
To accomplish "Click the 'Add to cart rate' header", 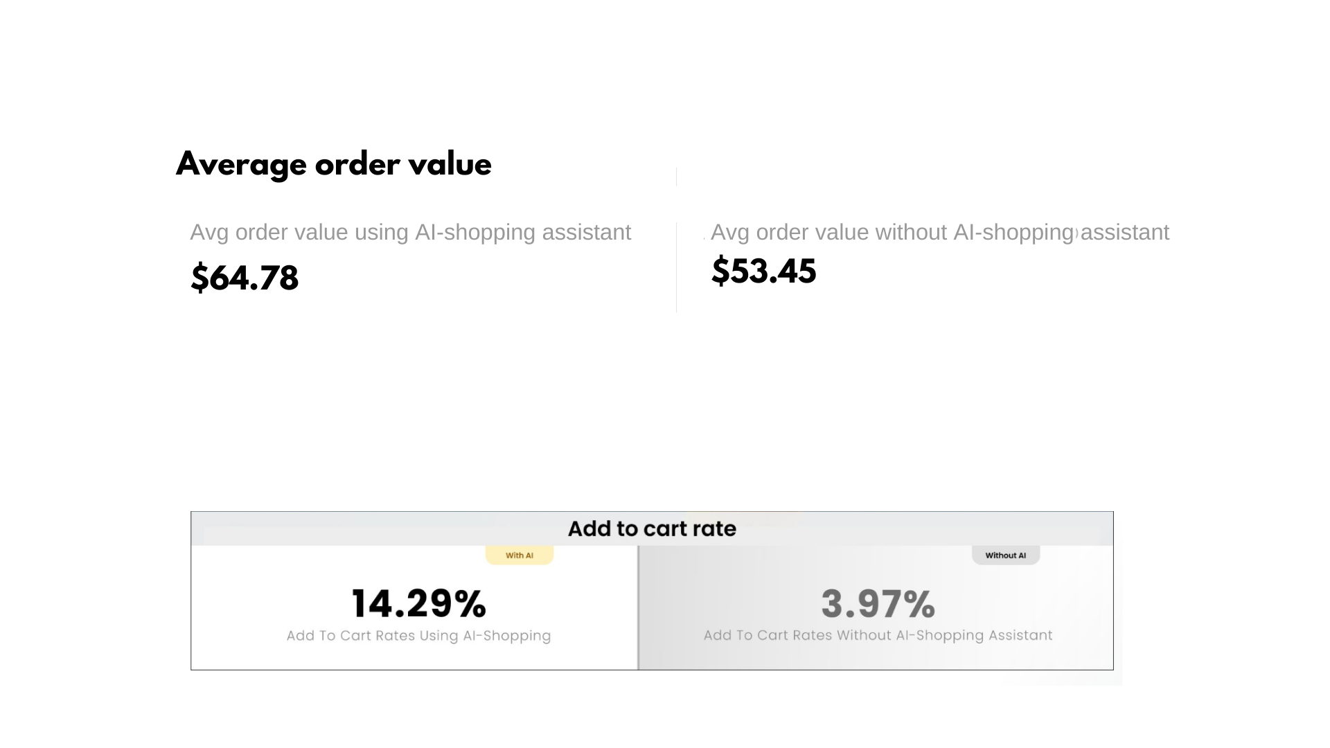I will click(x=652, y=528).
